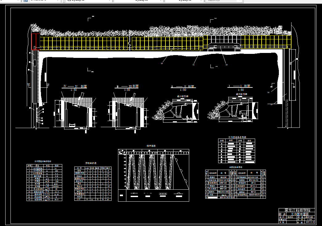Select the red end support outline
The height and width of the screenshot is (226, 322).
[36, 42]
